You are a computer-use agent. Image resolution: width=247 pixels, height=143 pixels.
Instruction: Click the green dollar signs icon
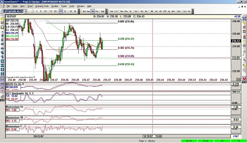point(244,51)
